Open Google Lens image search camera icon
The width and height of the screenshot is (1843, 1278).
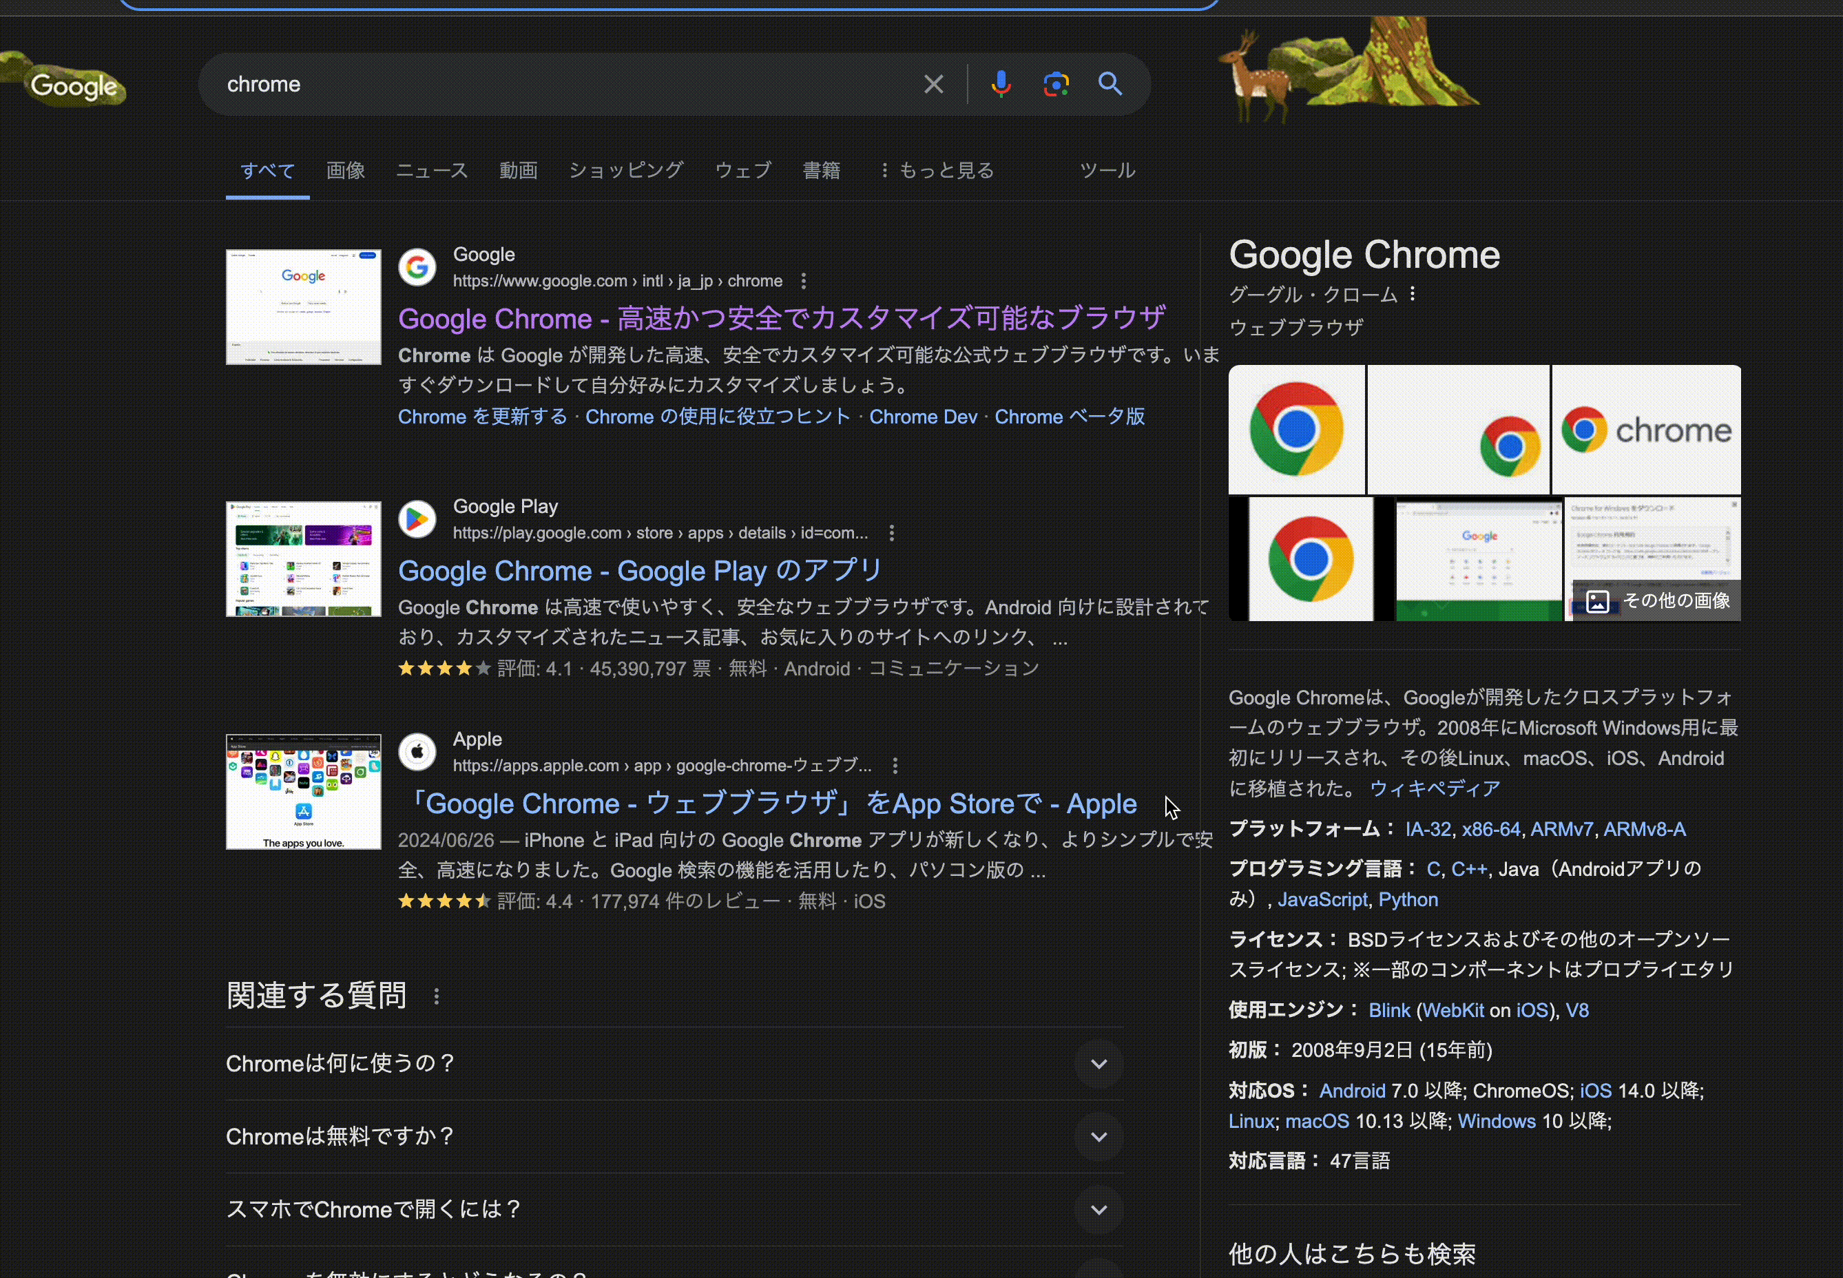pyautogui.click(x=1056, y=84)
